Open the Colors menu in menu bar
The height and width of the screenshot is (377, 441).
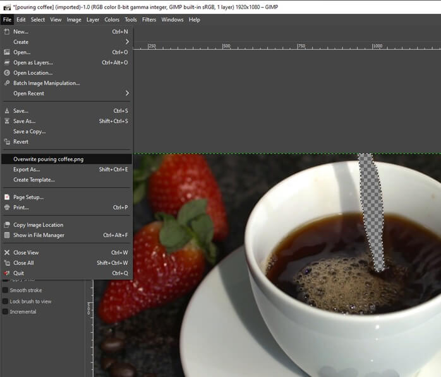(112, 20)
